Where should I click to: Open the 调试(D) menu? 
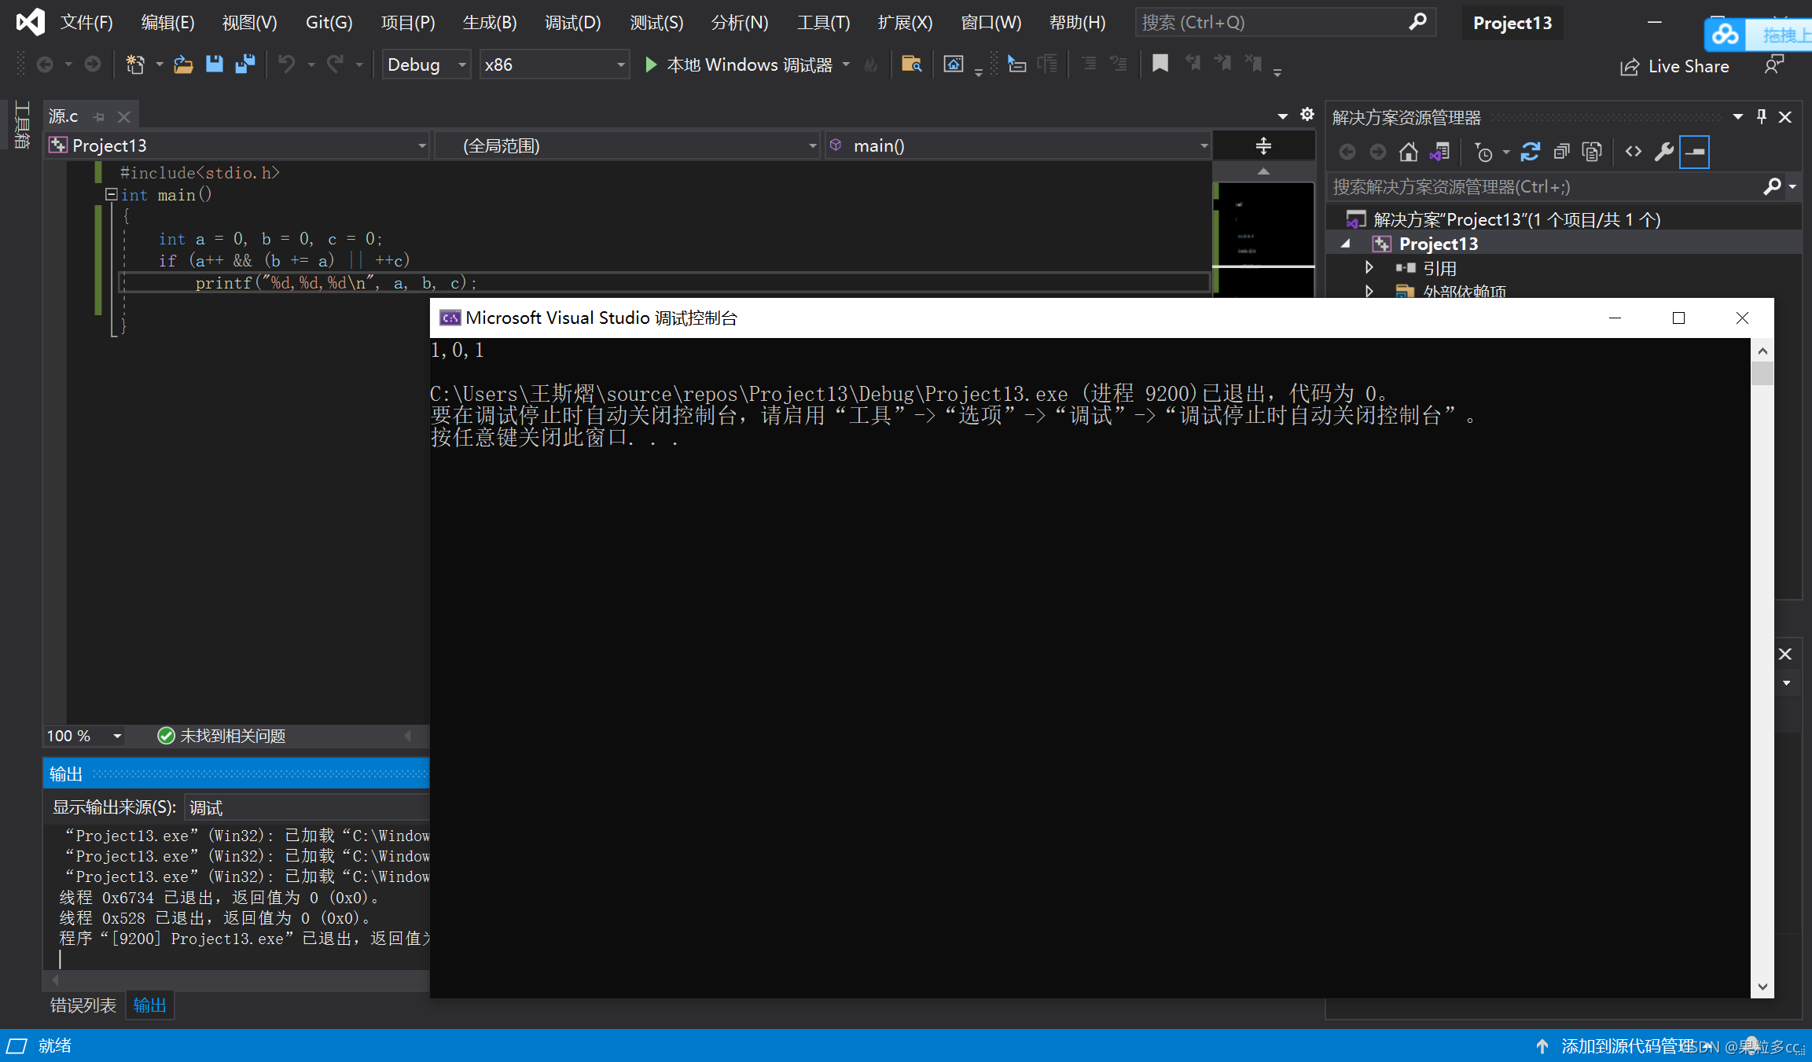click(572, 22)
